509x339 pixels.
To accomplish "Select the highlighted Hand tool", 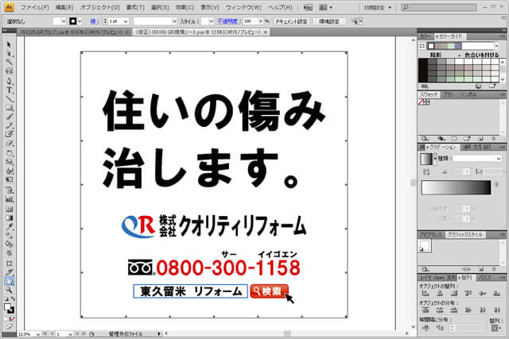I will coord(9,281).
